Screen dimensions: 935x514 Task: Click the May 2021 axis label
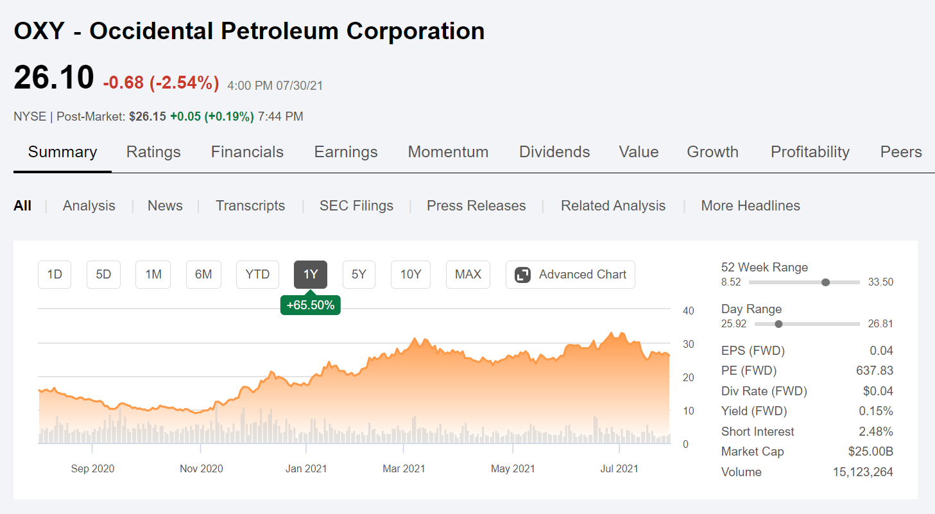tap(513, 469)
